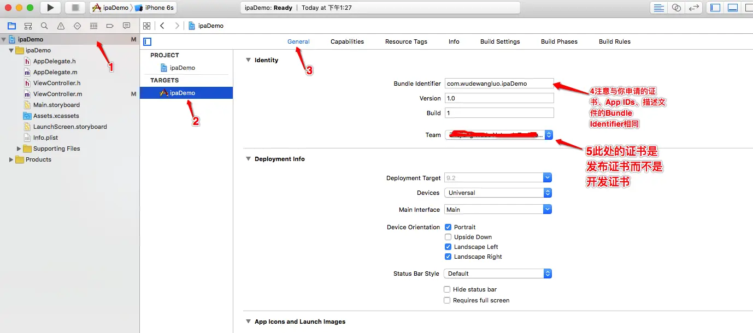Open Assets.xcassets catalog
The height and width of the screenshot is (333, 753).
56,116
